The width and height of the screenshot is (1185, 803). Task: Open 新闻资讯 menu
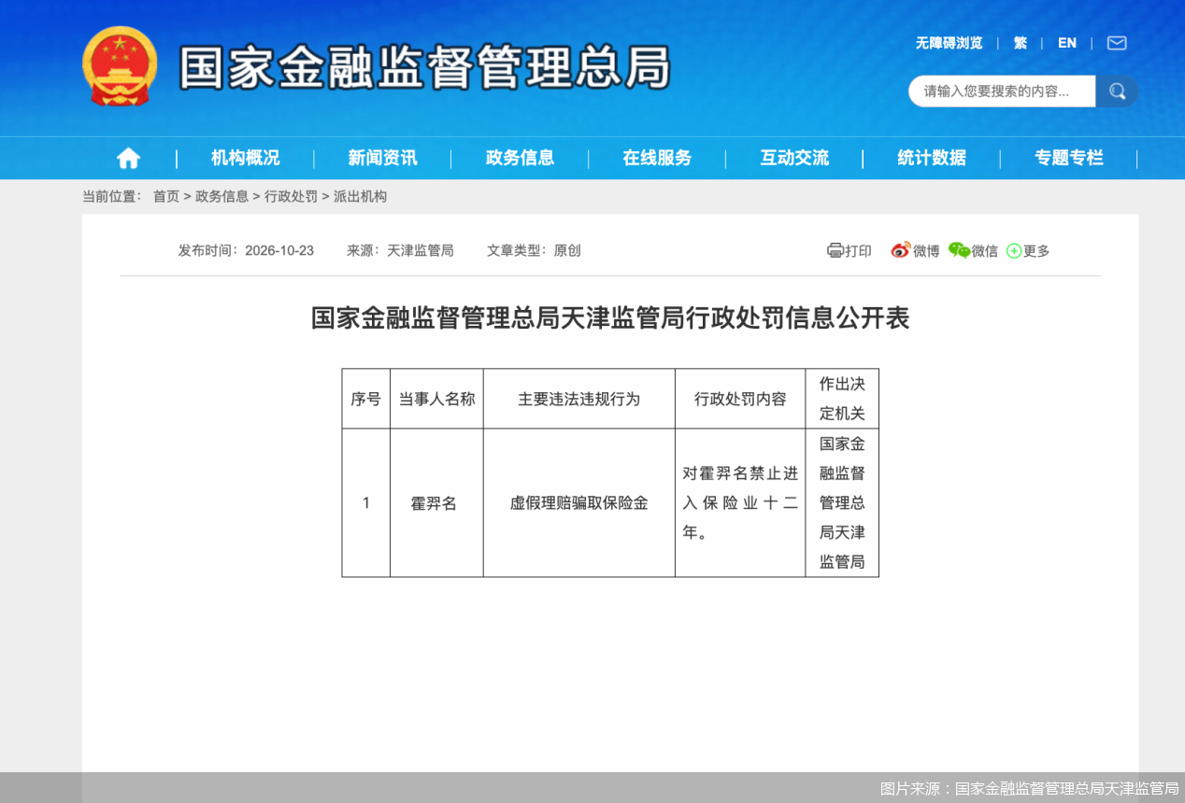(x=382, y=159)
